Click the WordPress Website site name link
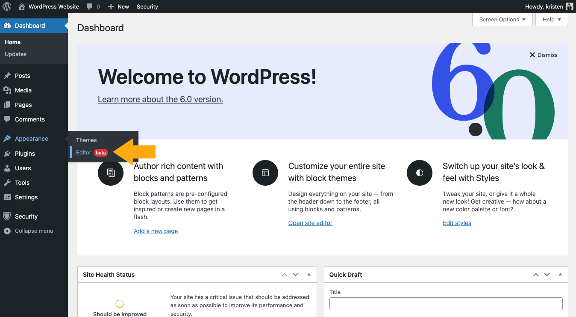Viewport: 576px width, 317px height. click(x=54, y=6)
